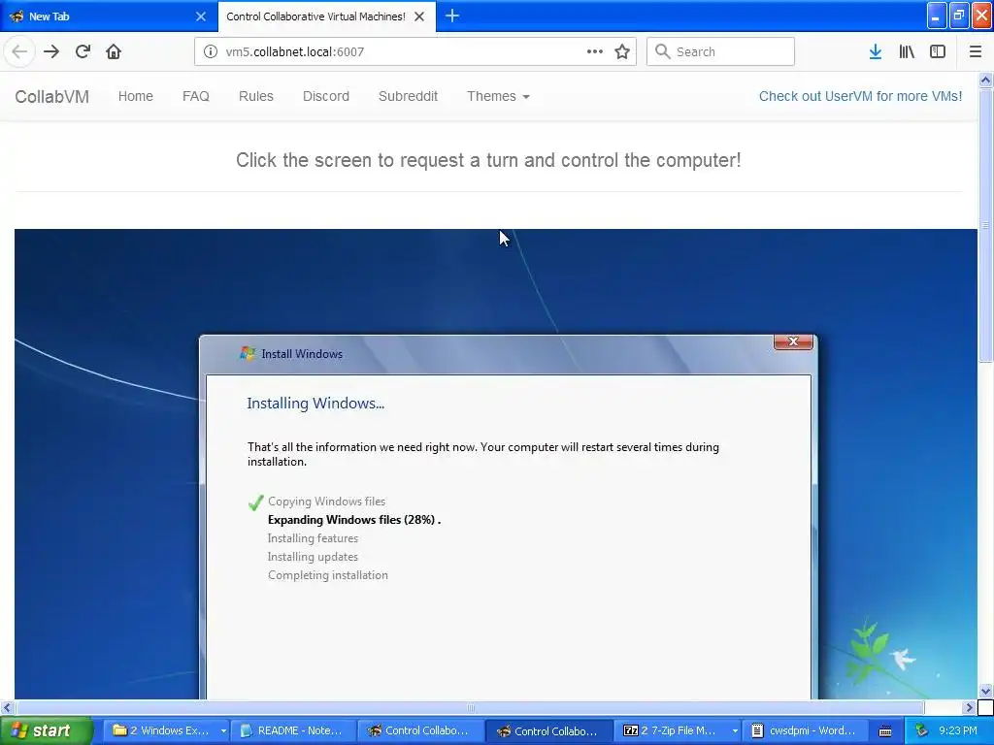Go back with the browser back arrow
Screen dimensions: 994x745
(19, 51)
